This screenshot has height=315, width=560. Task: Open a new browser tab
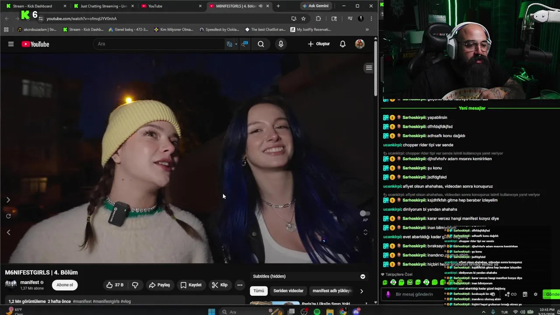click(x=278, y=6)
